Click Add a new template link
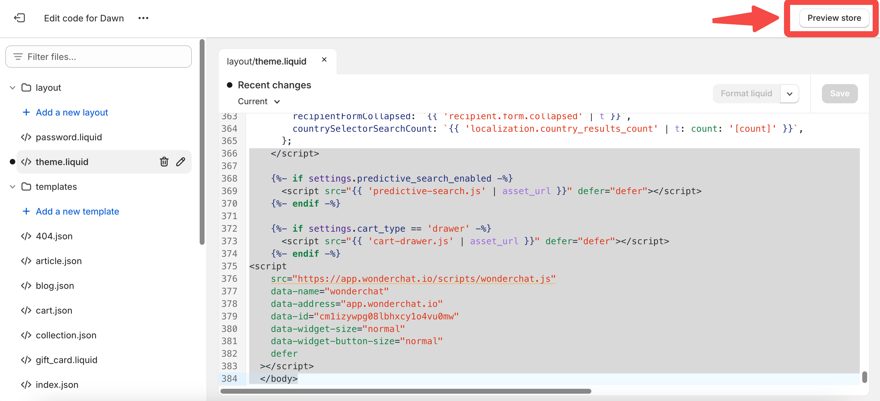The image size is (880, 401). pos(77,211)
